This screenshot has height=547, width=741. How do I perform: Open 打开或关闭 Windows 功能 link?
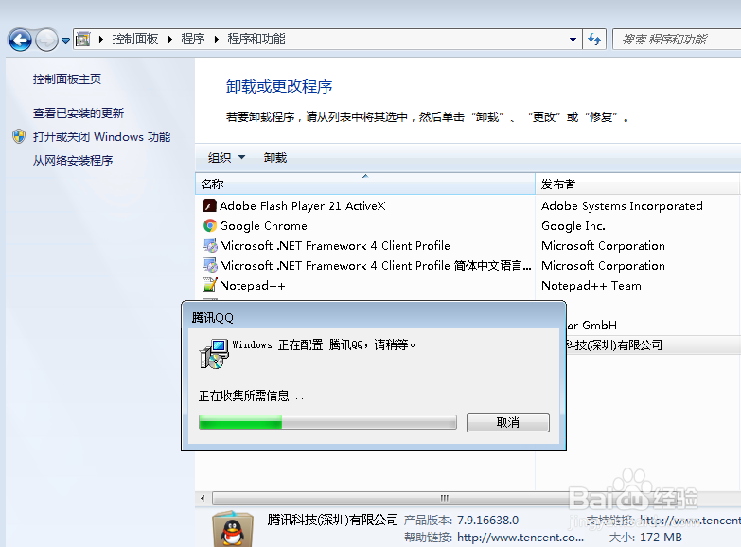pos(101,136)
